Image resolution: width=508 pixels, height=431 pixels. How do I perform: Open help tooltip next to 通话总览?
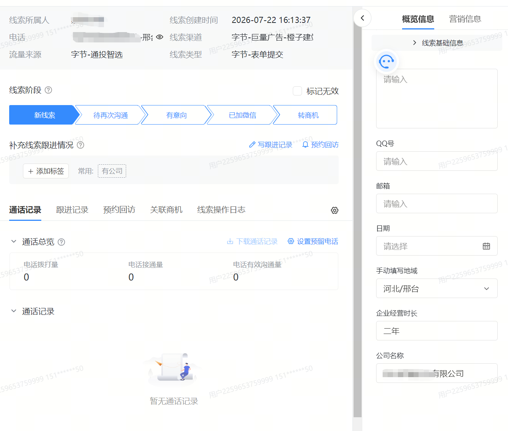pos(61,242)
